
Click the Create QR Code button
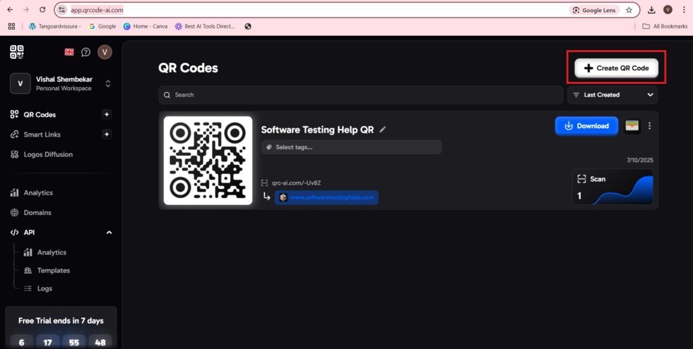[616, 68]
